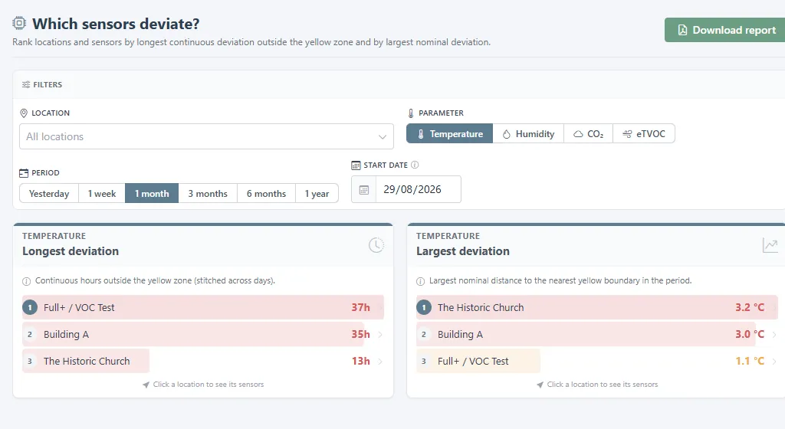
Task: Click the clock icon in Longest deviation card
Action: [x=376, y=245]
